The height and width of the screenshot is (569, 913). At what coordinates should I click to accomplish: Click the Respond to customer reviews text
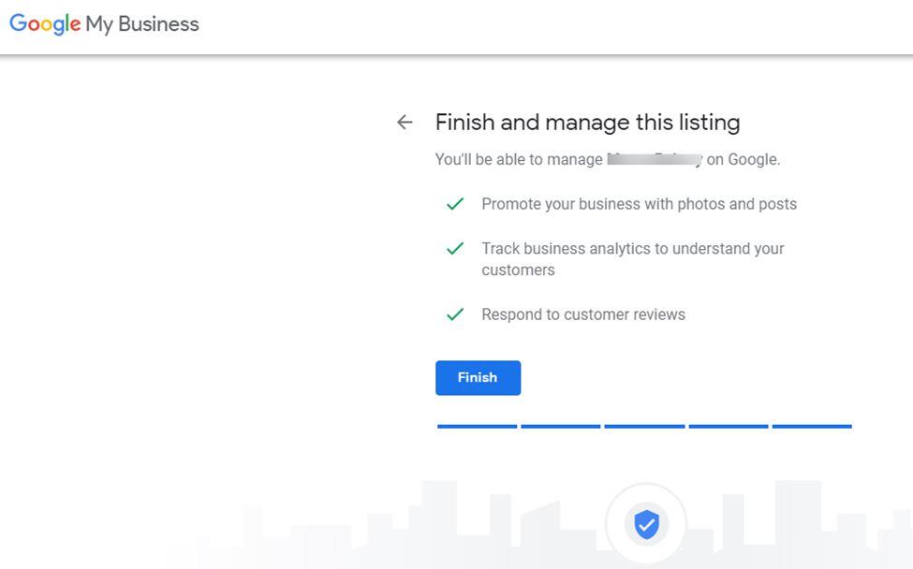(583, 314)
